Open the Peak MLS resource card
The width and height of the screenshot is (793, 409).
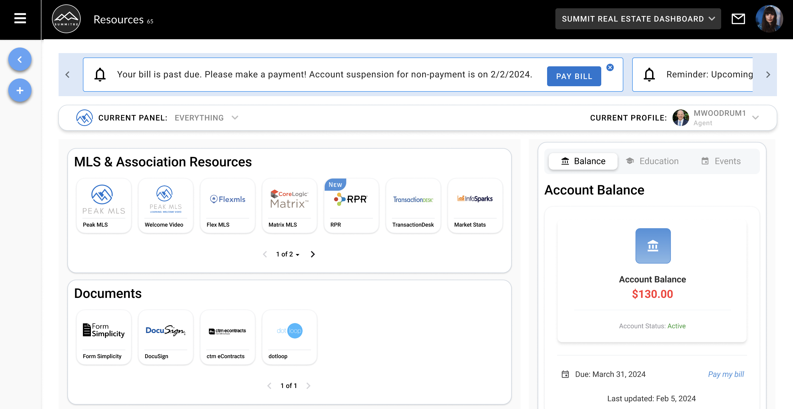104,205
